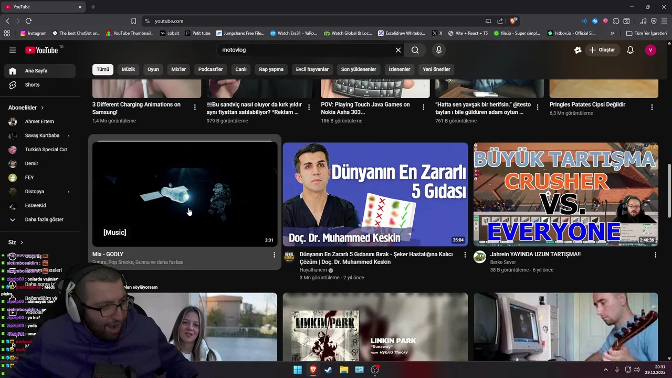This screenshot has height=378, width=672.
Task: Select the Mix'ler filter chip
Action: (178, 69)
